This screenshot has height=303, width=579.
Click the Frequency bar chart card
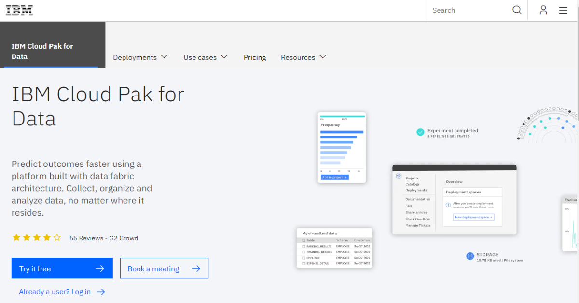(342, 148)
